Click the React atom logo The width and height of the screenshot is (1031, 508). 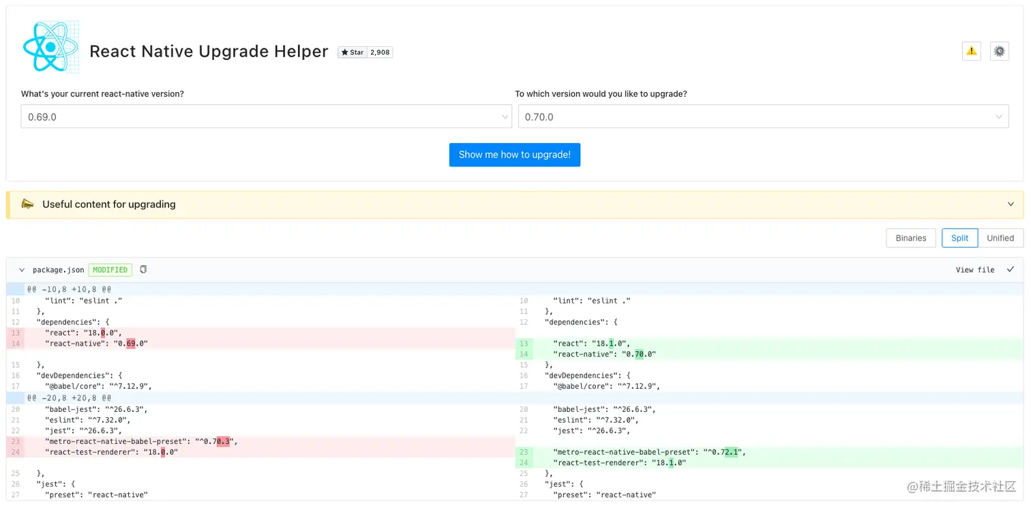point(51,46)
